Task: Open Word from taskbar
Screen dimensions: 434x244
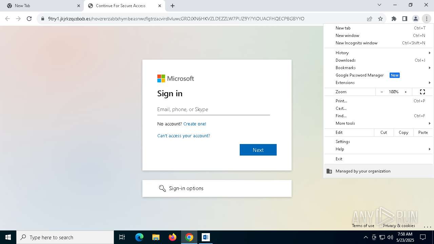Action: click(x=206, y=237)
